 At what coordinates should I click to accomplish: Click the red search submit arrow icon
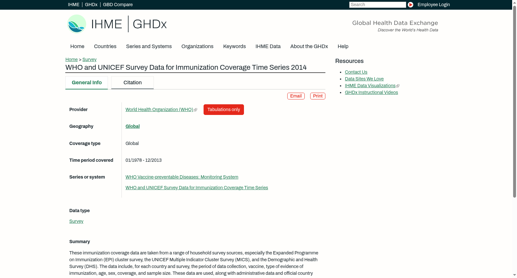(x=410, y=5)
